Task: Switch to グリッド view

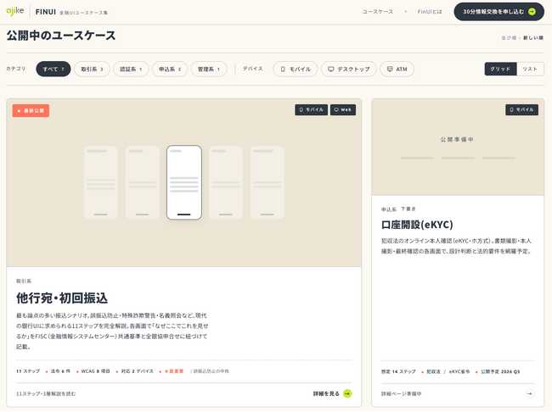Action: click(500, 69)
